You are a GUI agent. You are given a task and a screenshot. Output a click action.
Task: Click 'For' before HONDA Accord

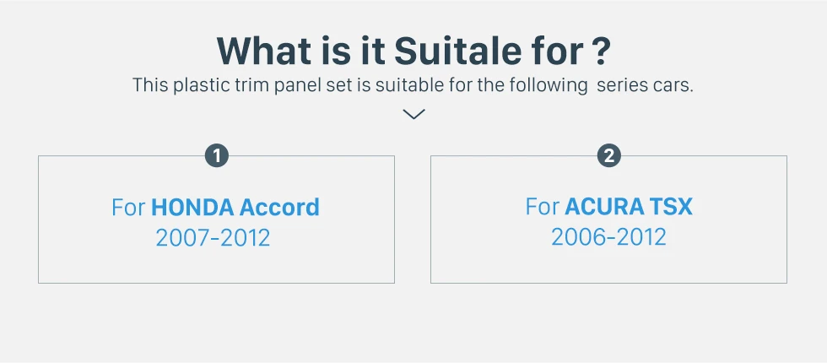point(128,208)
